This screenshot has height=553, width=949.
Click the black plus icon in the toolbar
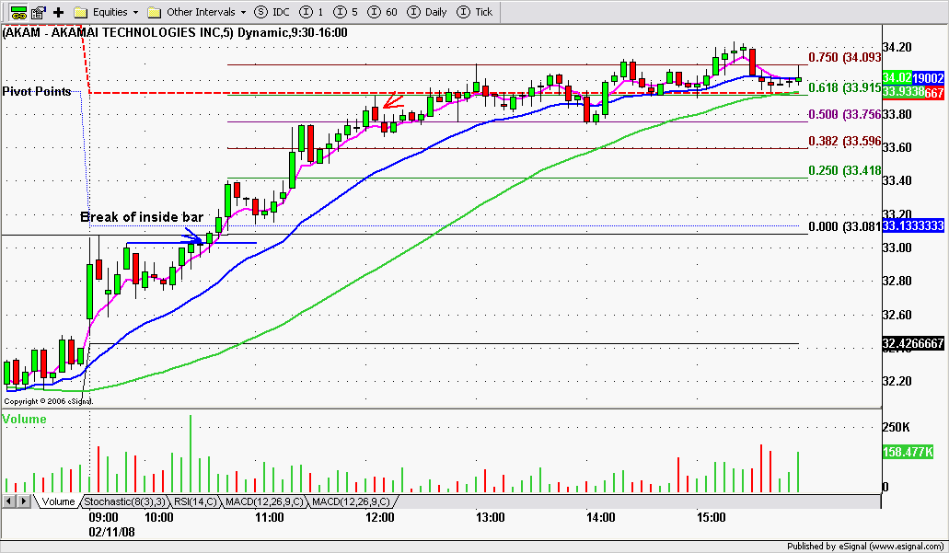click(59, 11)
